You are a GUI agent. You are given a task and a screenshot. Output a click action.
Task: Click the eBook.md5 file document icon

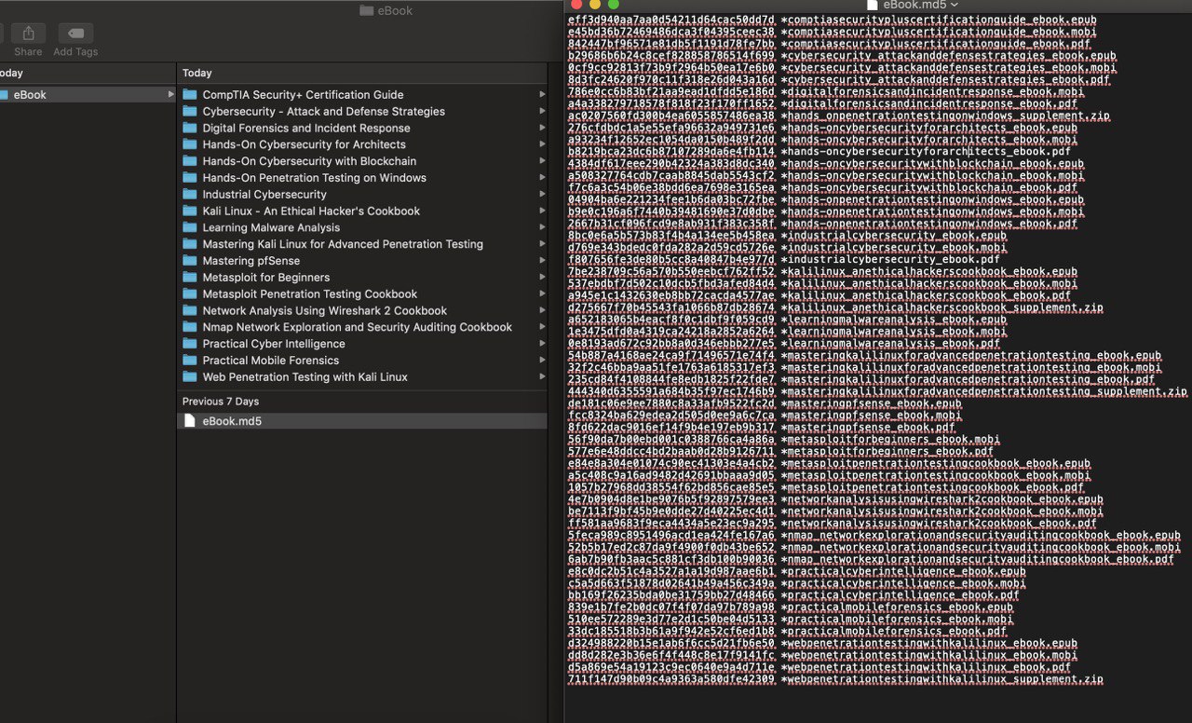tap(190, 421)
